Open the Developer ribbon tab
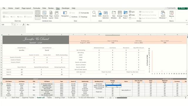The width and height of the screenshot is (188, 106). click(66, 8)
